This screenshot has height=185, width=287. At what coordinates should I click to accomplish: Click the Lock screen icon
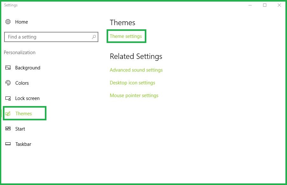(8, 98)
